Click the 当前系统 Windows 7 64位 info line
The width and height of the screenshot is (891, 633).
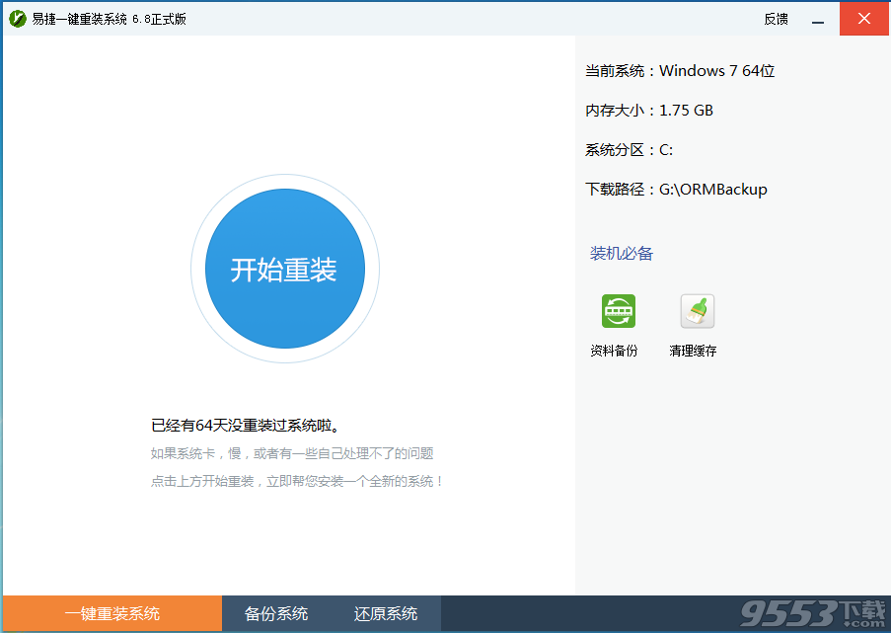click(681, 70)
